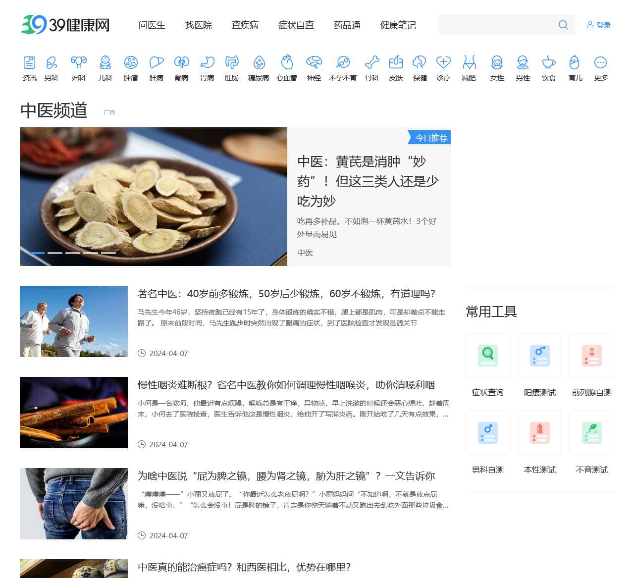Click the 骨科 orthopedics bone icon
The width and height of the screenshot is (634, 578).
coord(372,62)
